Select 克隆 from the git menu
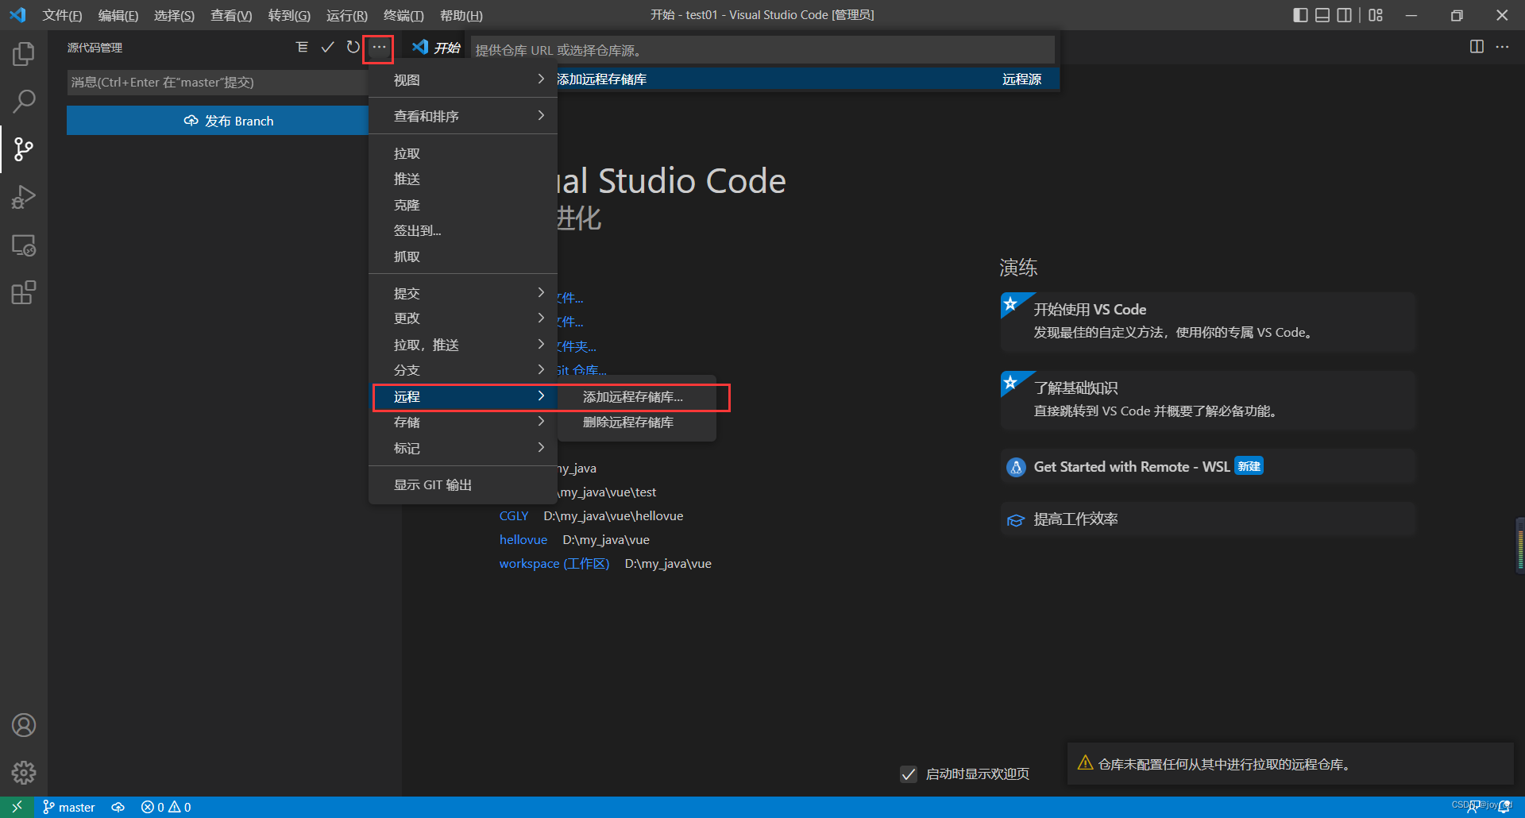The width and height of the screenshot is (1525, 818). [x=463, y=205]
